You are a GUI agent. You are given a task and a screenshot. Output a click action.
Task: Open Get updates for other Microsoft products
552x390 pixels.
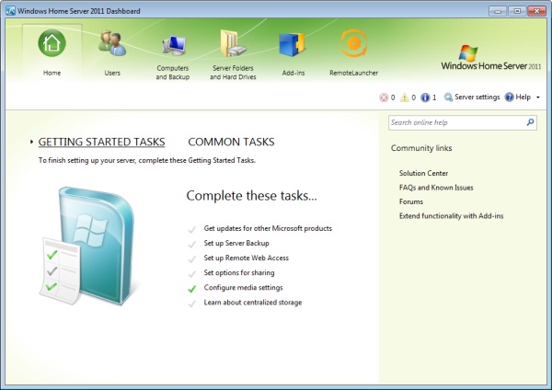tap(268, 228)
